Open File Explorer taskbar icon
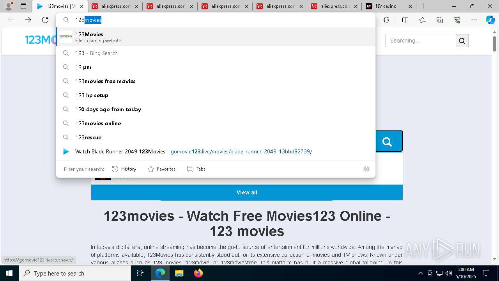Image resolution: width=499 pixels, height=281 pixels. point(179,273)
